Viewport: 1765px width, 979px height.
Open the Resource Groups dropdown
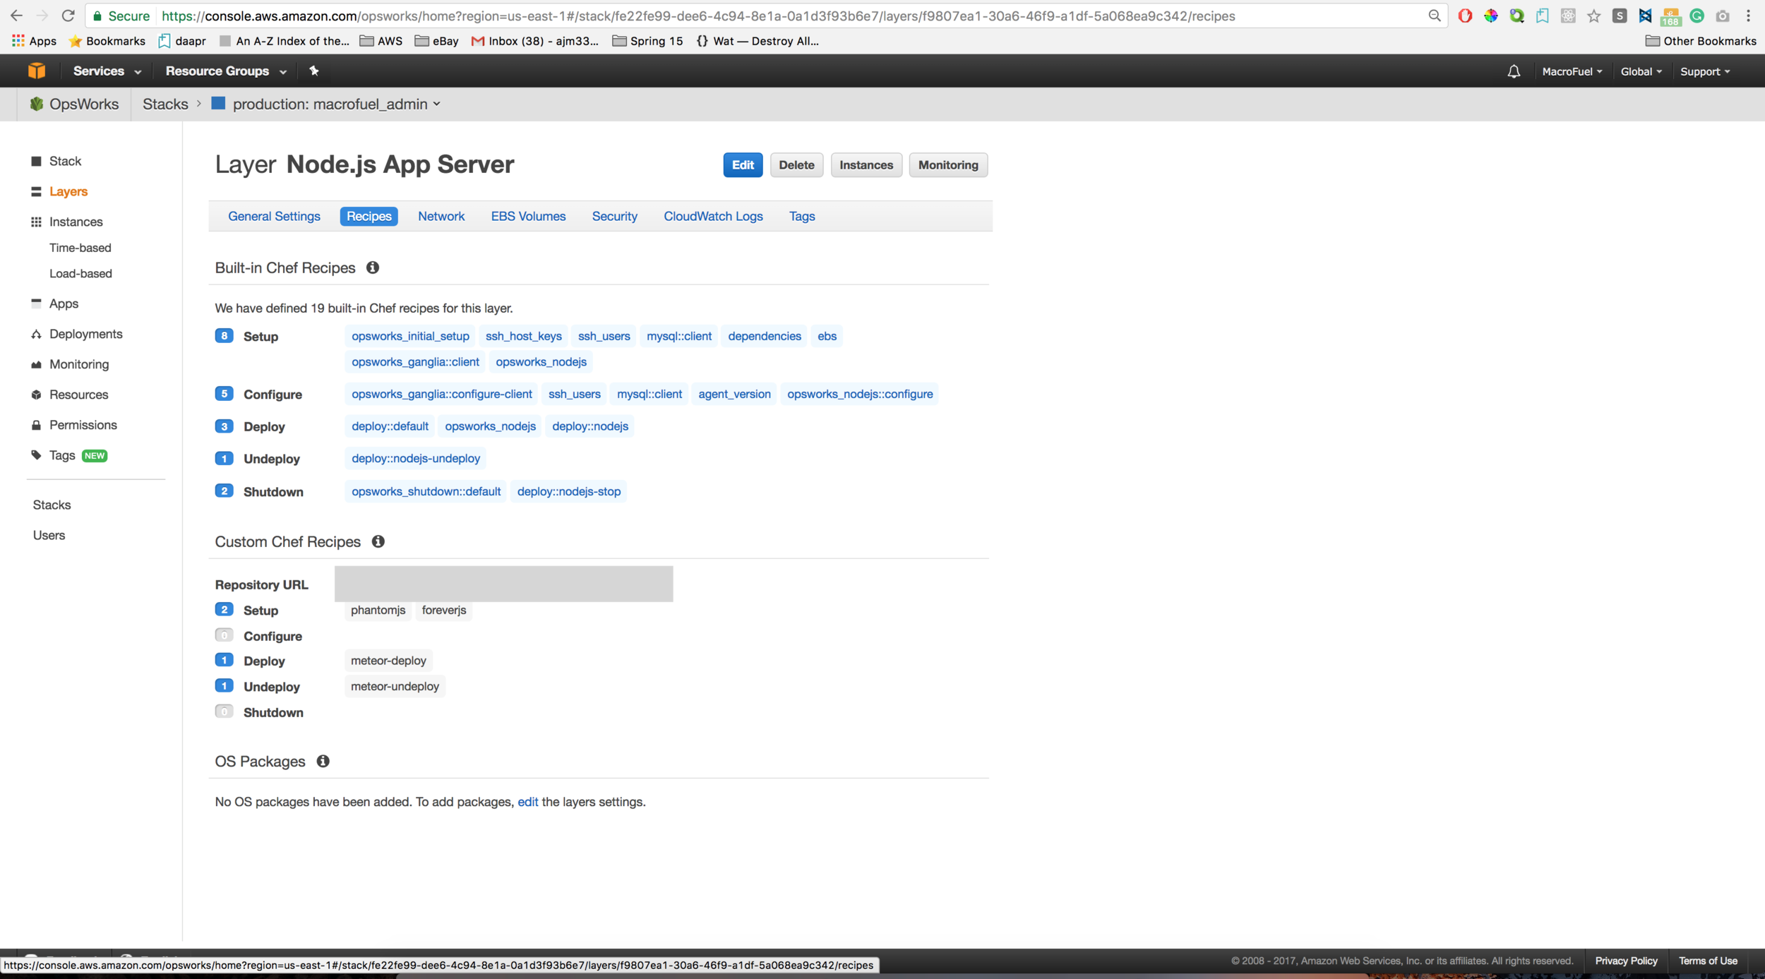226,71
